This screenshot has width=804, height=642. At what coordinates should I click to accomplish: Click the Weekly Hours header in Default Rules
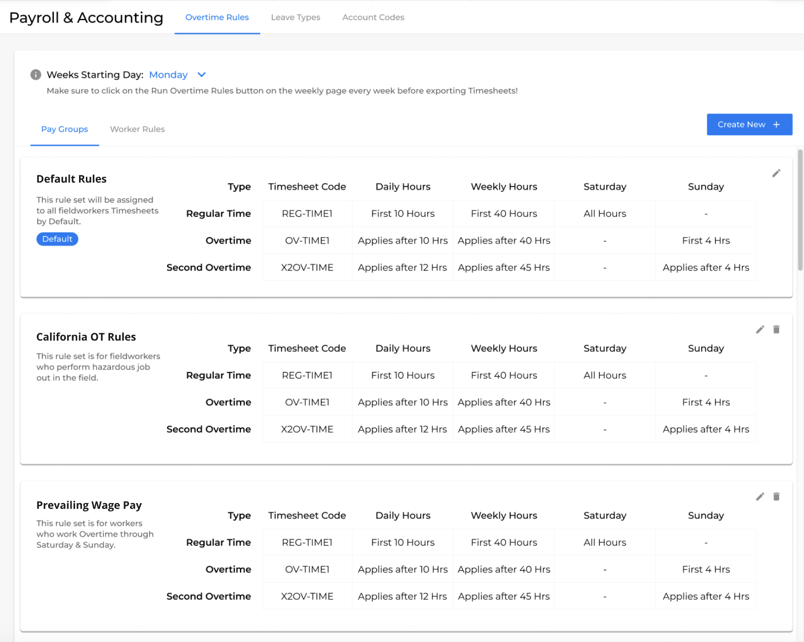tap(504, 187)
